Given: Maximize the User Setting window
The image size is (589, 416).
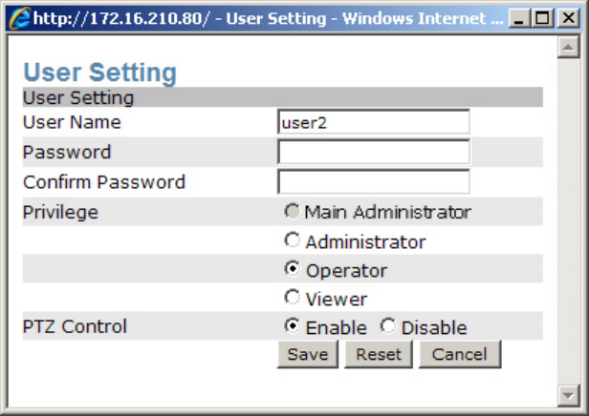Looking at the screenshot, I should pyautogui.click(x=544, y=17).
